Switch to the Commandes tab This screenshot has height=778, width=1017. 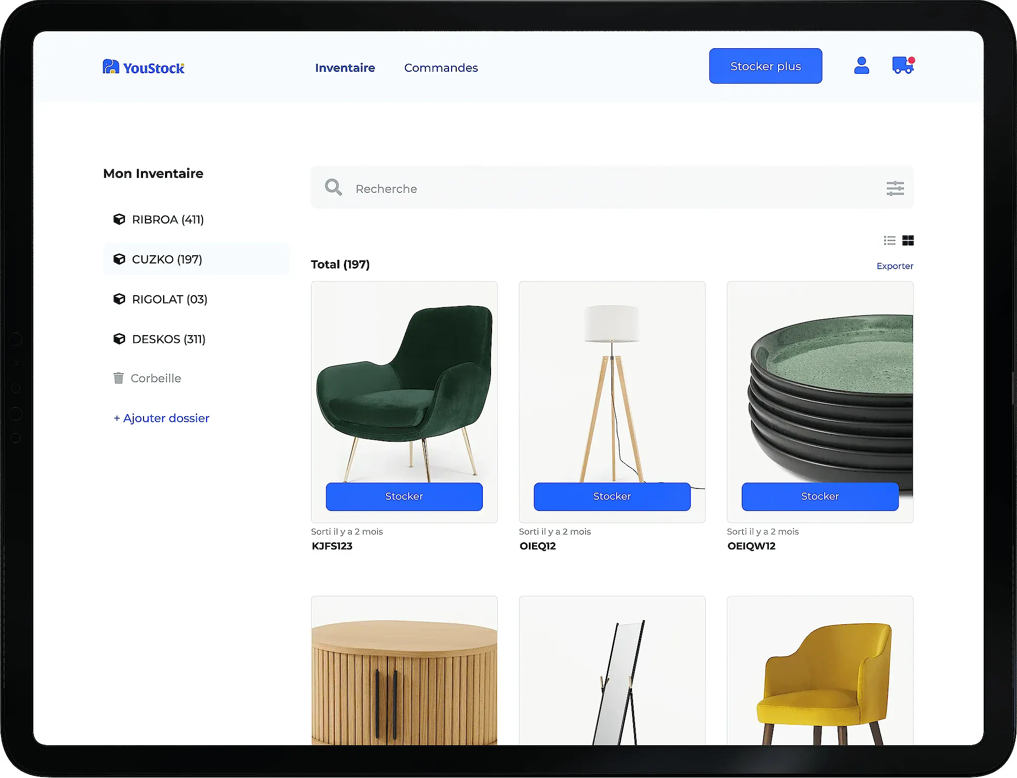click(441, 68)
